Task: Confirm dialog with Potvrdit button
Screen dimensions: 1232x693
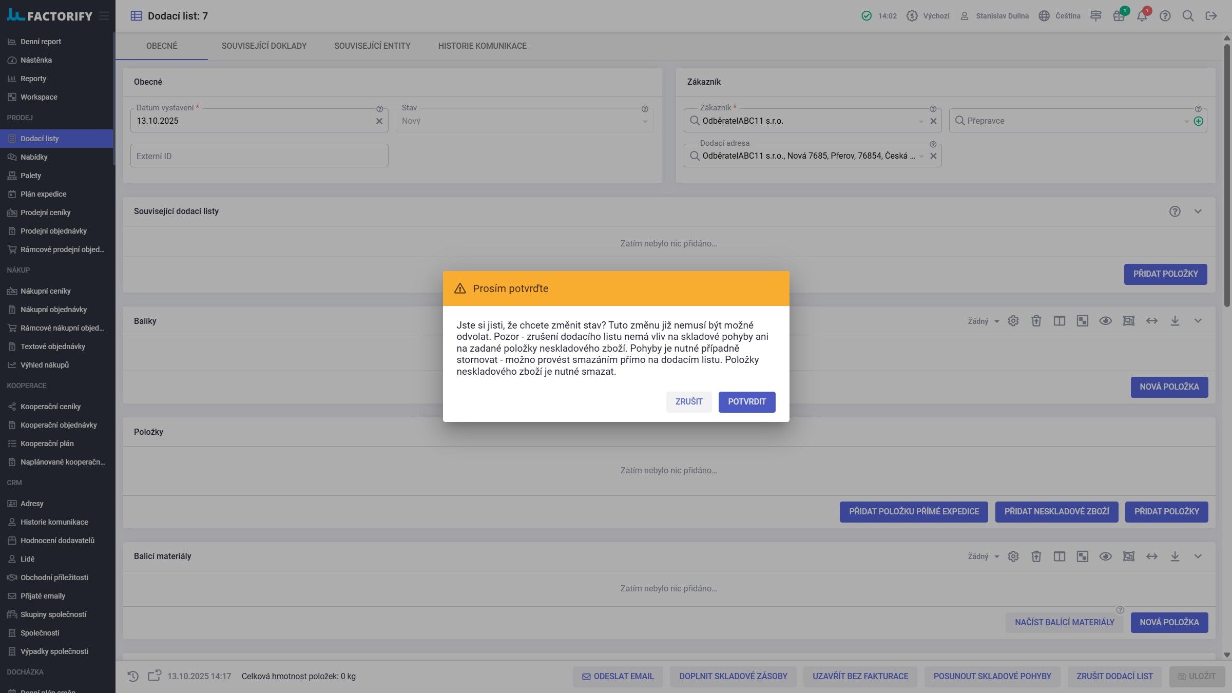Action: click(x=746, y=401)
